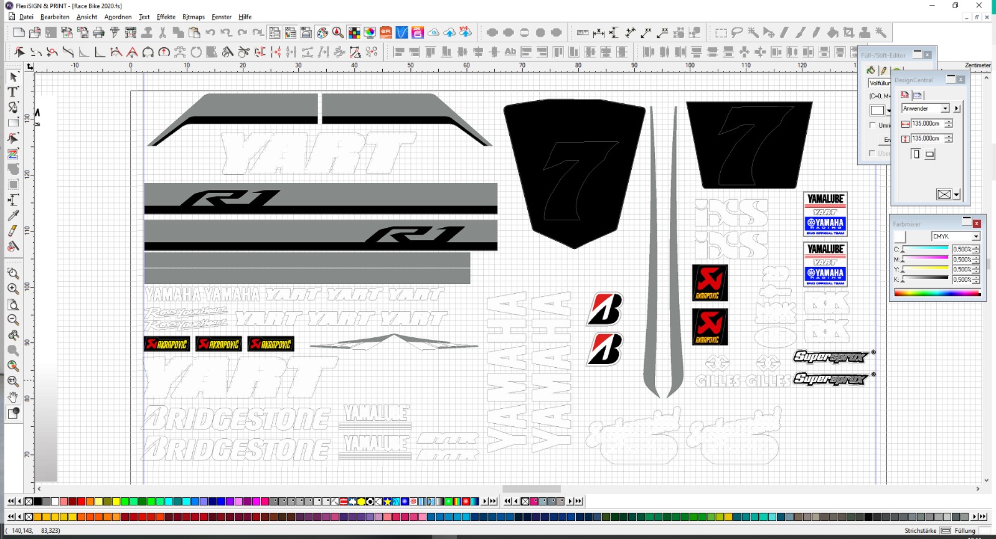Open the file folder icon
This screenshot has height=539, width=996.
(x=35, y=32)
